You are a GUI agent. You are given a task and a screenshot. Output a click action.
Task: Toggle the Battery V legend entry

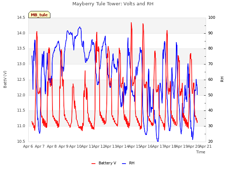[104, 163]
